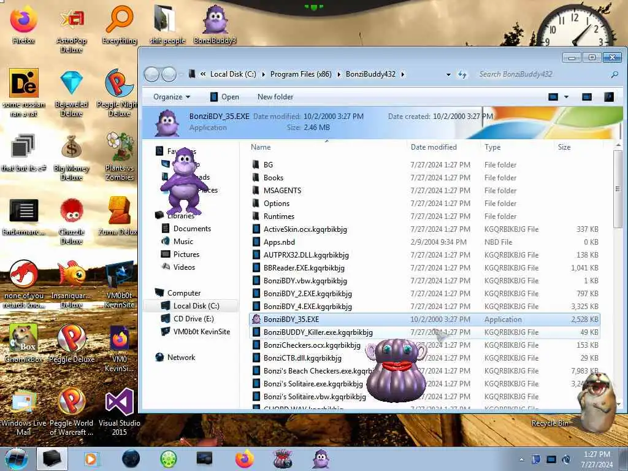The width and height of the screenshot is (628, 471).
Task: Click the Big Money Deluxe icon
Action: click(x=72, y=158)
